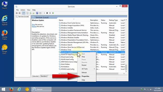Click the Stop the service link
Image resolution: width=163 pixels, height=92 pixels.
point(33,25)
